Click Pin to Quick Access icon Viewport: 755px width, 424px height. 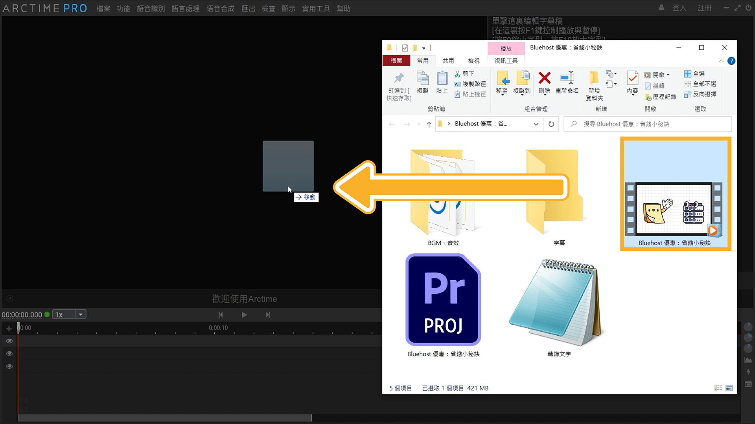tap(399, 78)
